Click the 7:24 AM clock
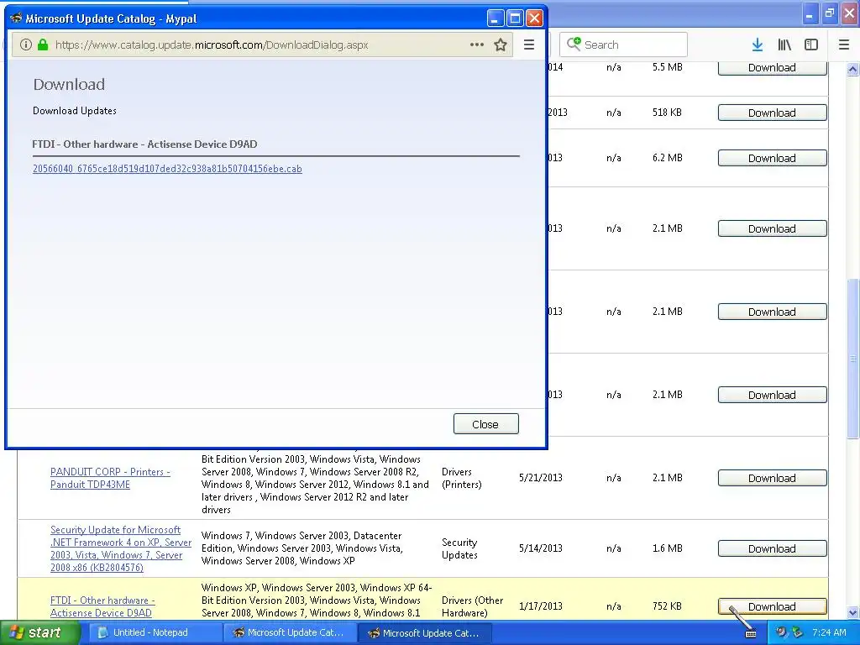Image resolution: width=860 pixels, height=645 pixels. (829, 632)
